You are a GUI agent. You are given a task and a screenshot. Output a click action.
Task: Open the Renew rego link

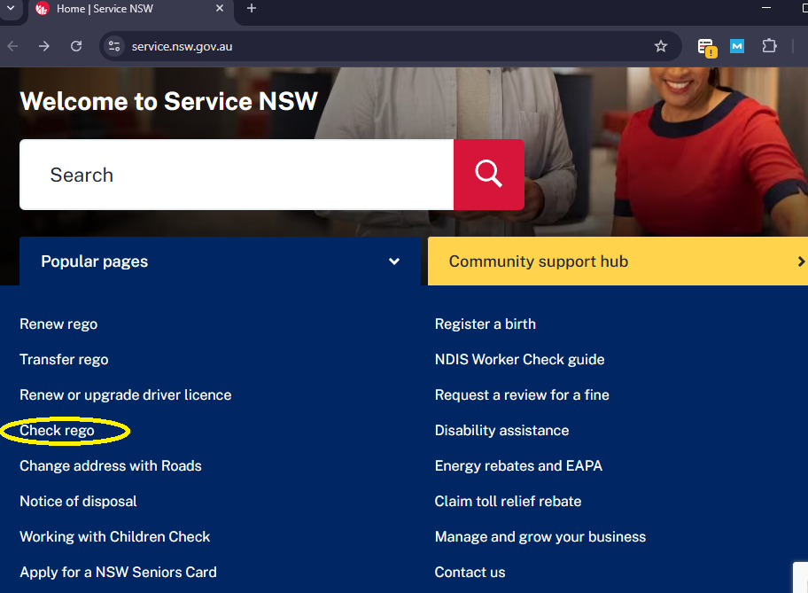click(x=58, y=324)
